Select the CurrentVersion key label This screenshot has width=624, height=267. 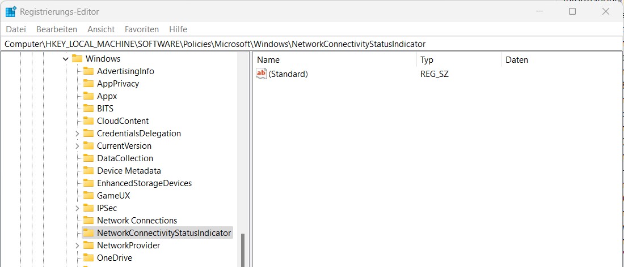click(x=124, y=146)
